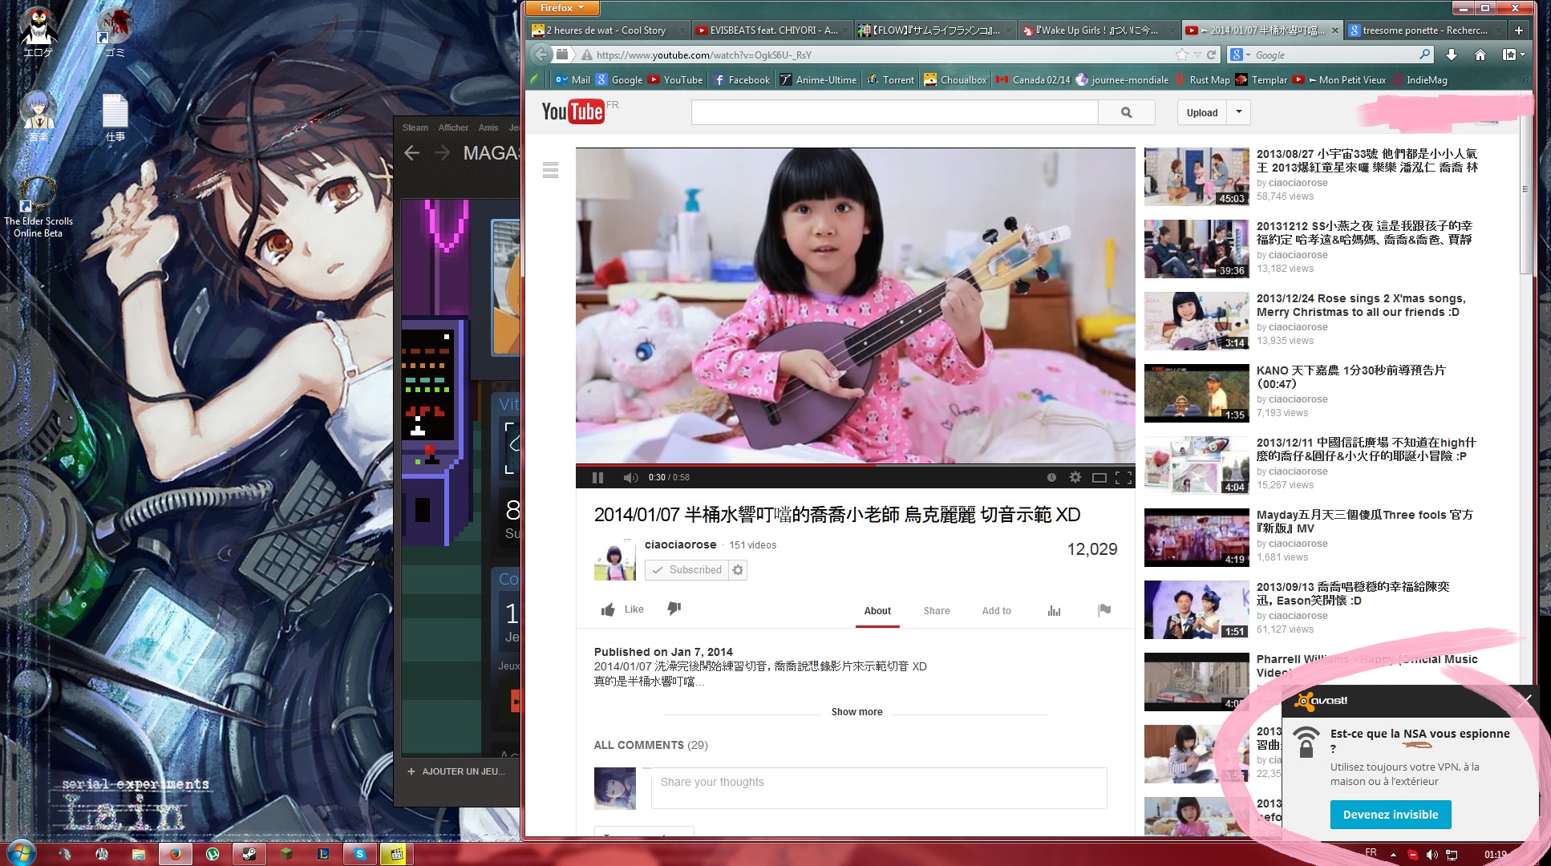1551x866 pixels.
Task: Mute the video volume speaker icon
Action: tap(630, 478)
